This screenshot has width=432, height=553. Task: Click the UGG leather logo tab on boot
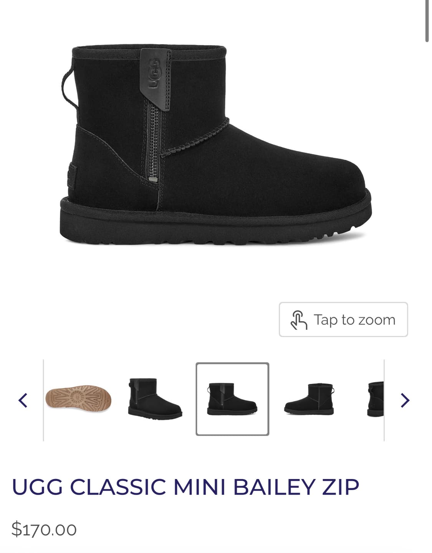point(155,79)
